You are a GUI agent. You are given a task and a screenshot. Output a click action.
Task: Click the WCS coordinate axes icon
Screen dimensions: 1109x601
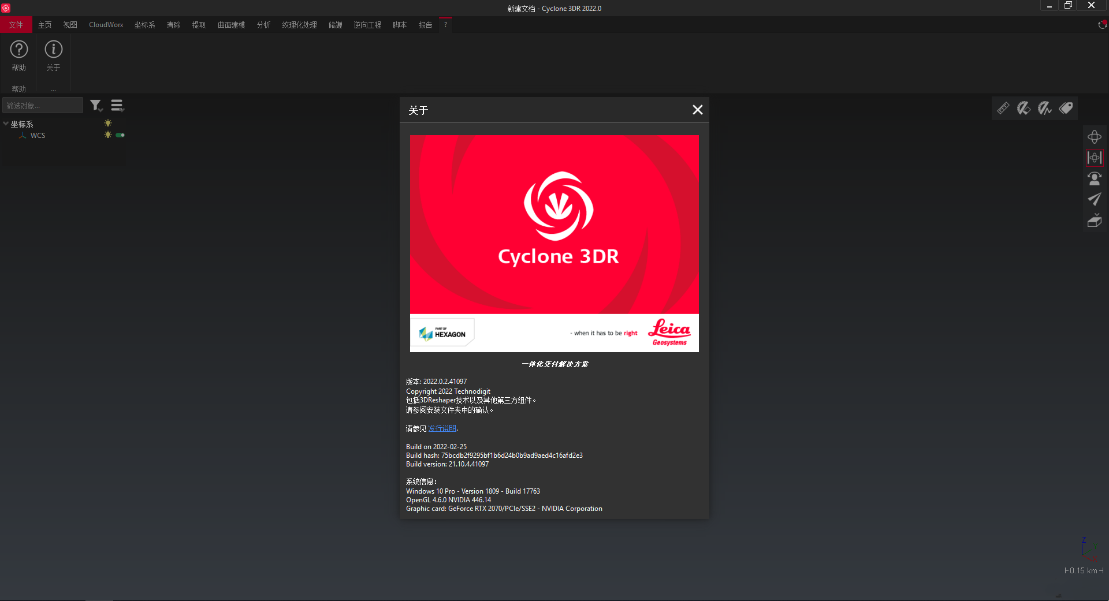coord(23,136)
